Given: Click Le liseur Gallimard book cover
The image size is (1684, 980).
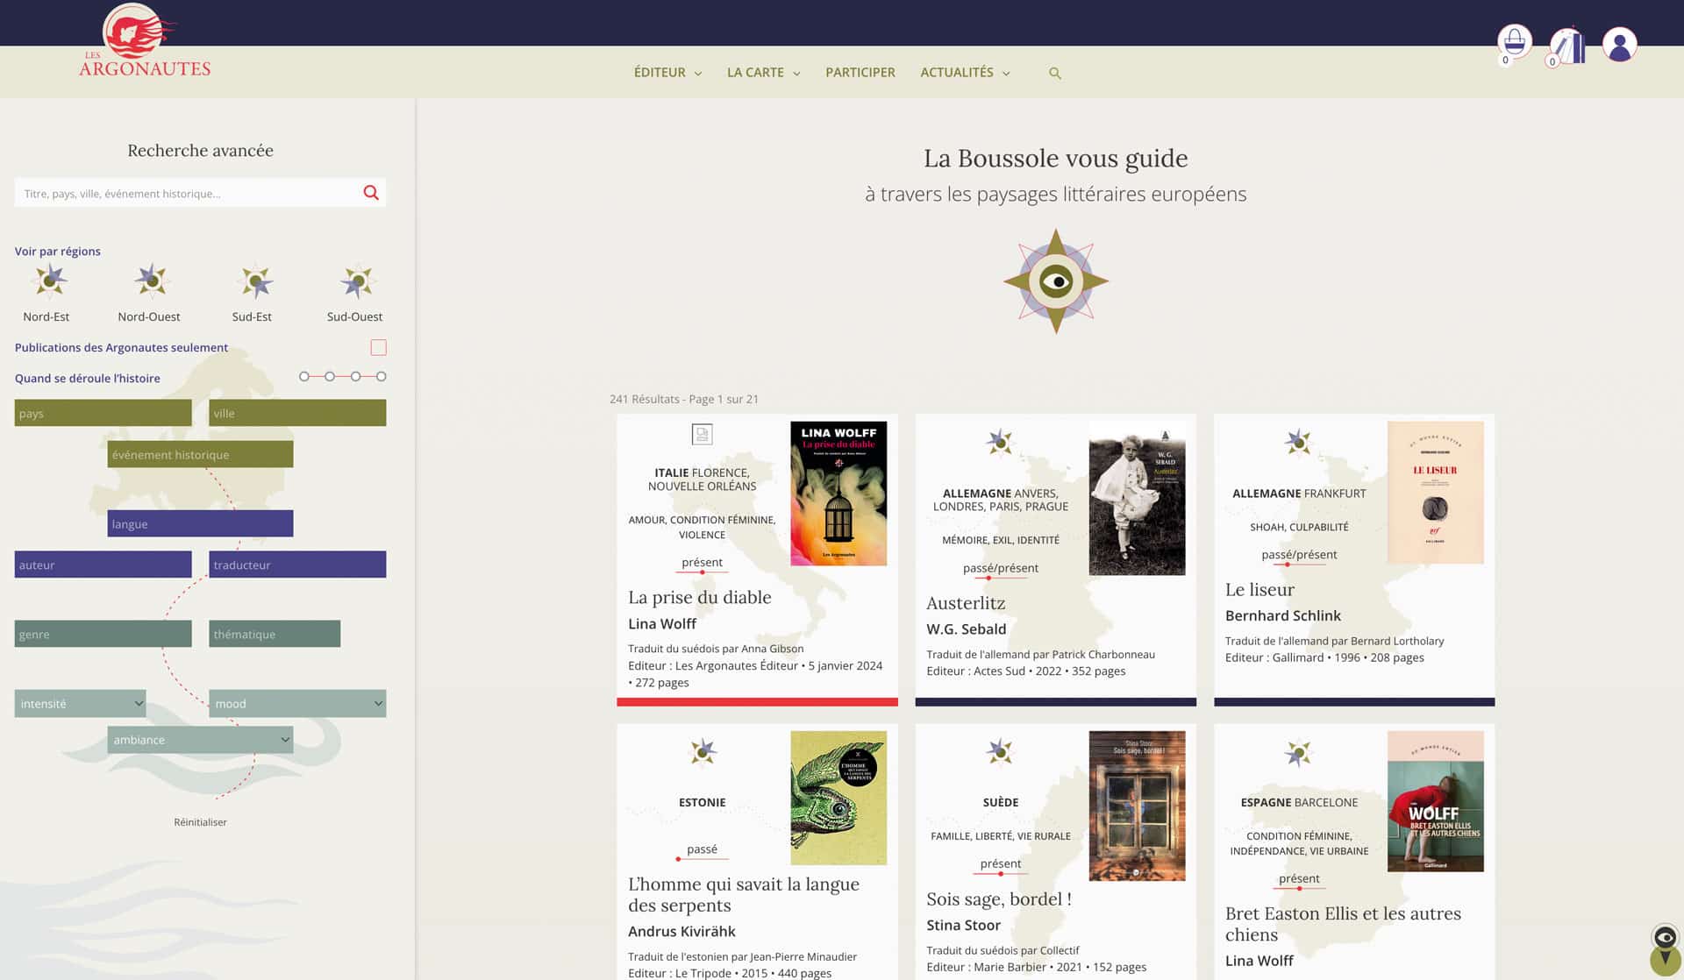Looking at the screenshot, I should tap(1435, 493).
